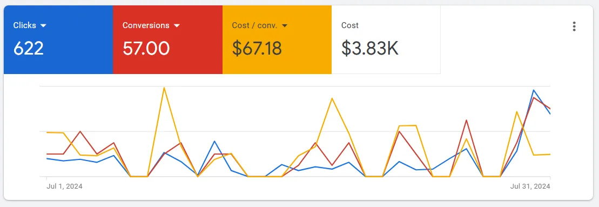Image resolution: width=599 pixels, height=207 pixels.
Task: Open the Cost / conv. dropdown arrow
Action: tap(284, 25)
